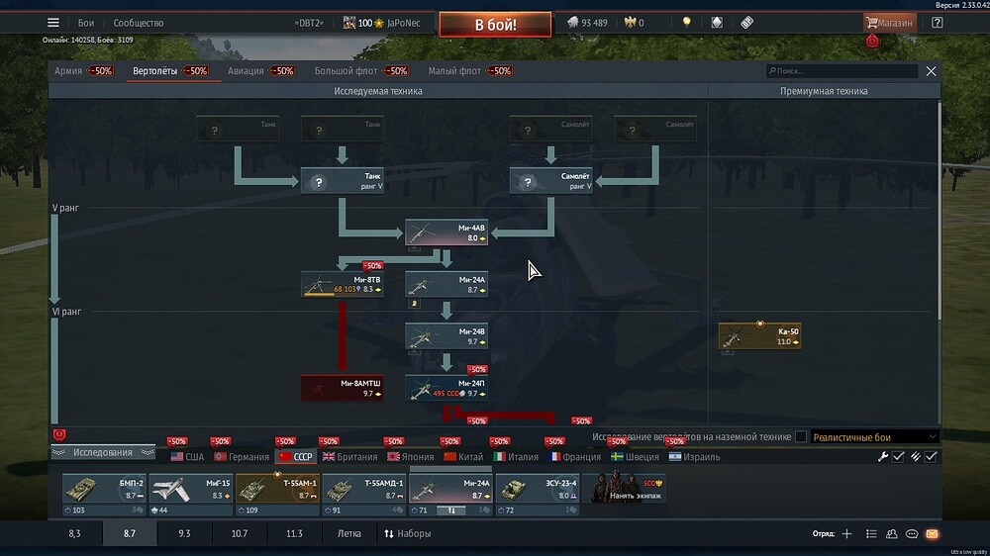This screenshot has width=990, height=556.
Task: Select Израиль nation
Action: (695, 457)
